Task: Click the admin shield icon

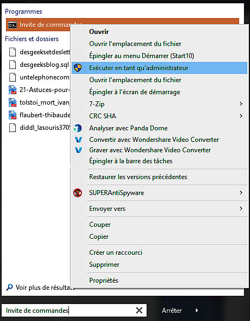Action: [x=78, y=68]
